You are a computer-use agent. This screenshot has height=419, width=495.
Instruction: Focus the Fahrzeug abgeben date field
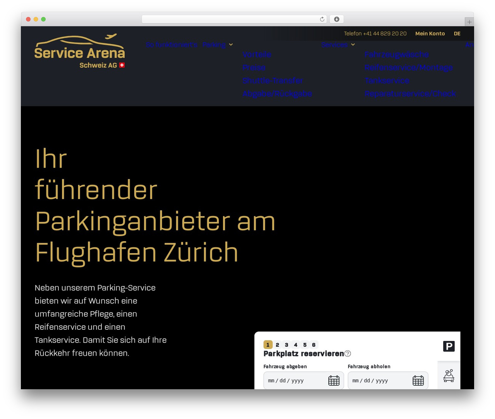coord(304,381)
